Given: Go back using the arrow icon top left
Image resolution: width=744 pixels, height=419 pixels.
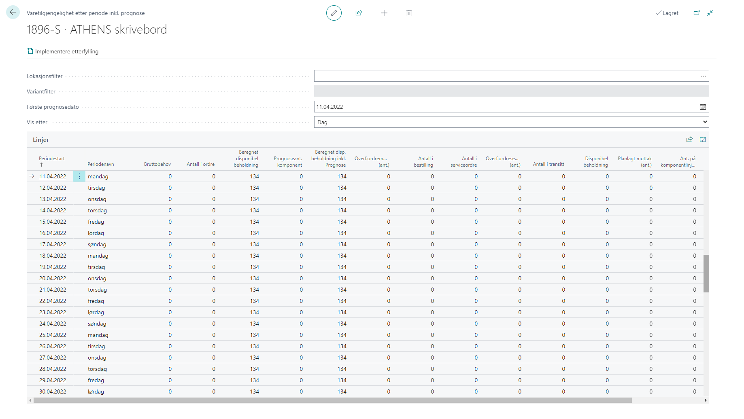Looking at the screenshot, I should (13, 12).
